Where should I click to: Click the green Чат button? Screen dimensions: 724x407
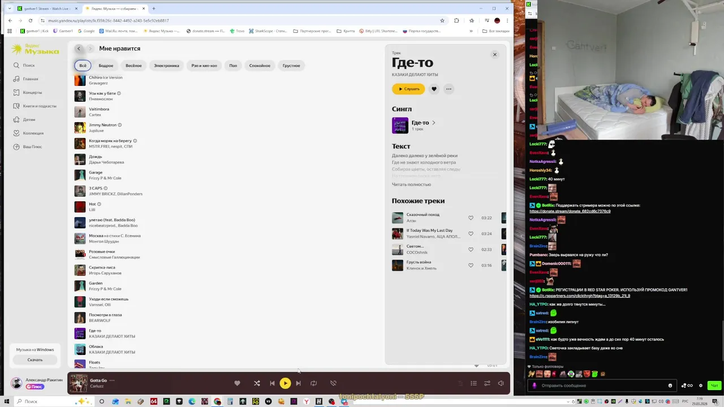(x=714, y=386)
